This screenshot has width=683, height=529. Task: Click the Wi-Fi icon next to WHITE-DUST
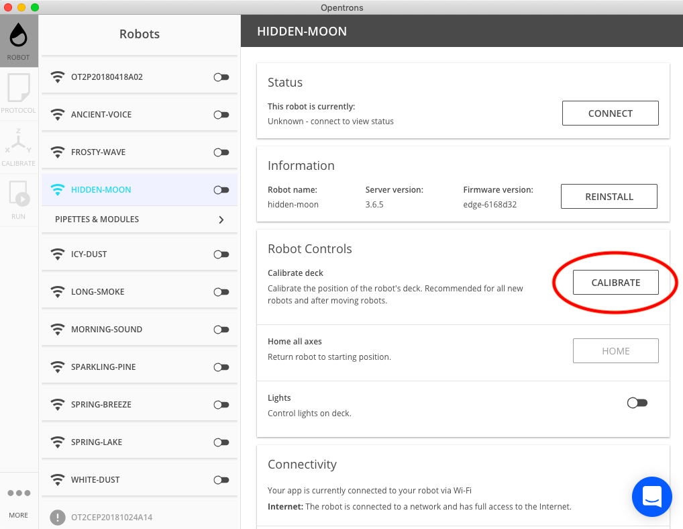tap(58, 479)
